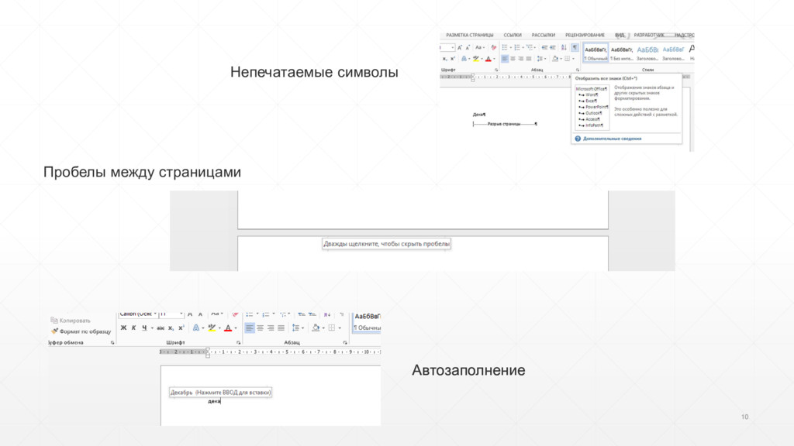Click the Разрыв страницы line in document
The width and height of the screenshot is (794, 446).
[x=505, y=124]
